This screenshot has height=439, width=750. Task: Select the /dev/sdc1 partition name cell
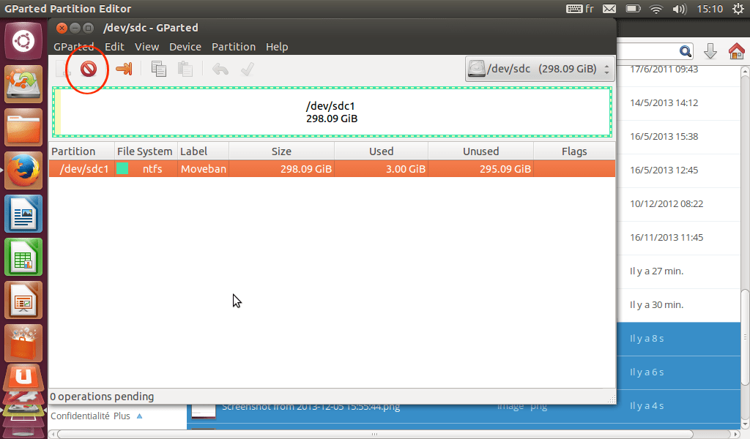pos(83,168)
